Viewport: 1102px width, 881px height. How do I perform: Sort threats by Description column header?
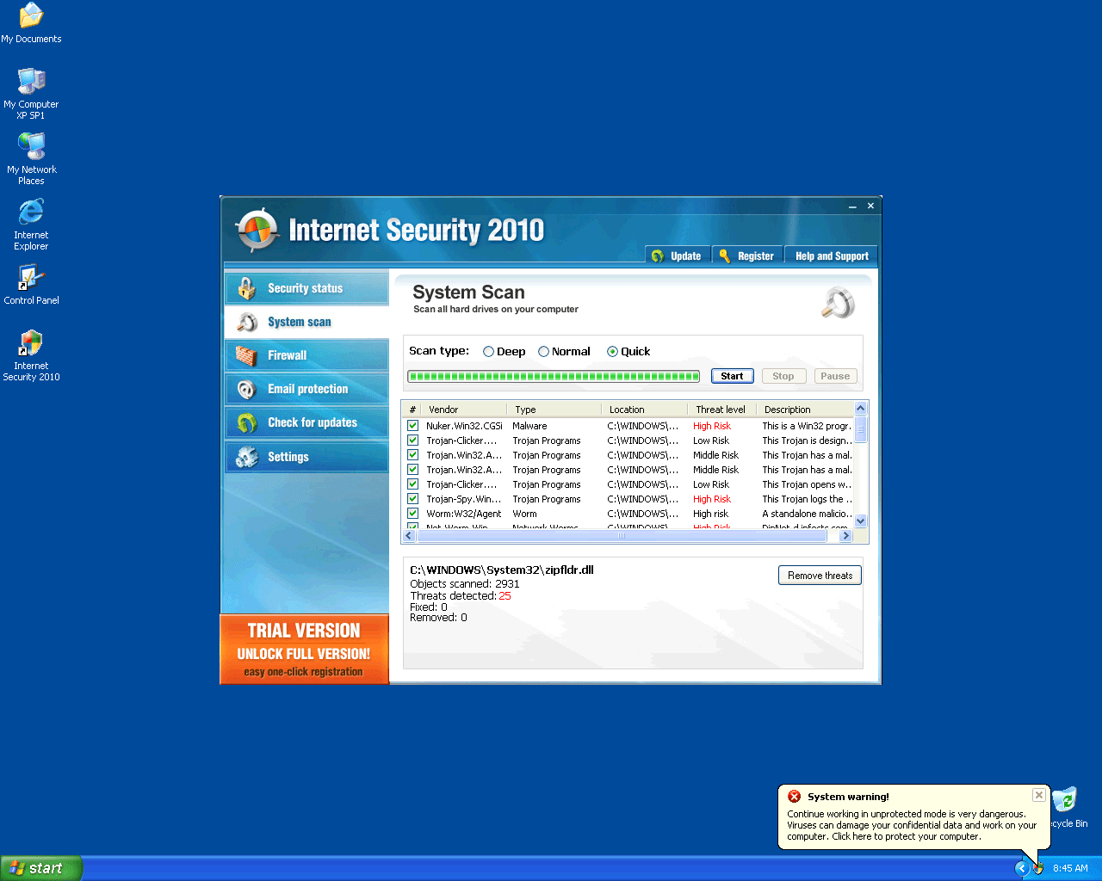(x=805, y=410)
